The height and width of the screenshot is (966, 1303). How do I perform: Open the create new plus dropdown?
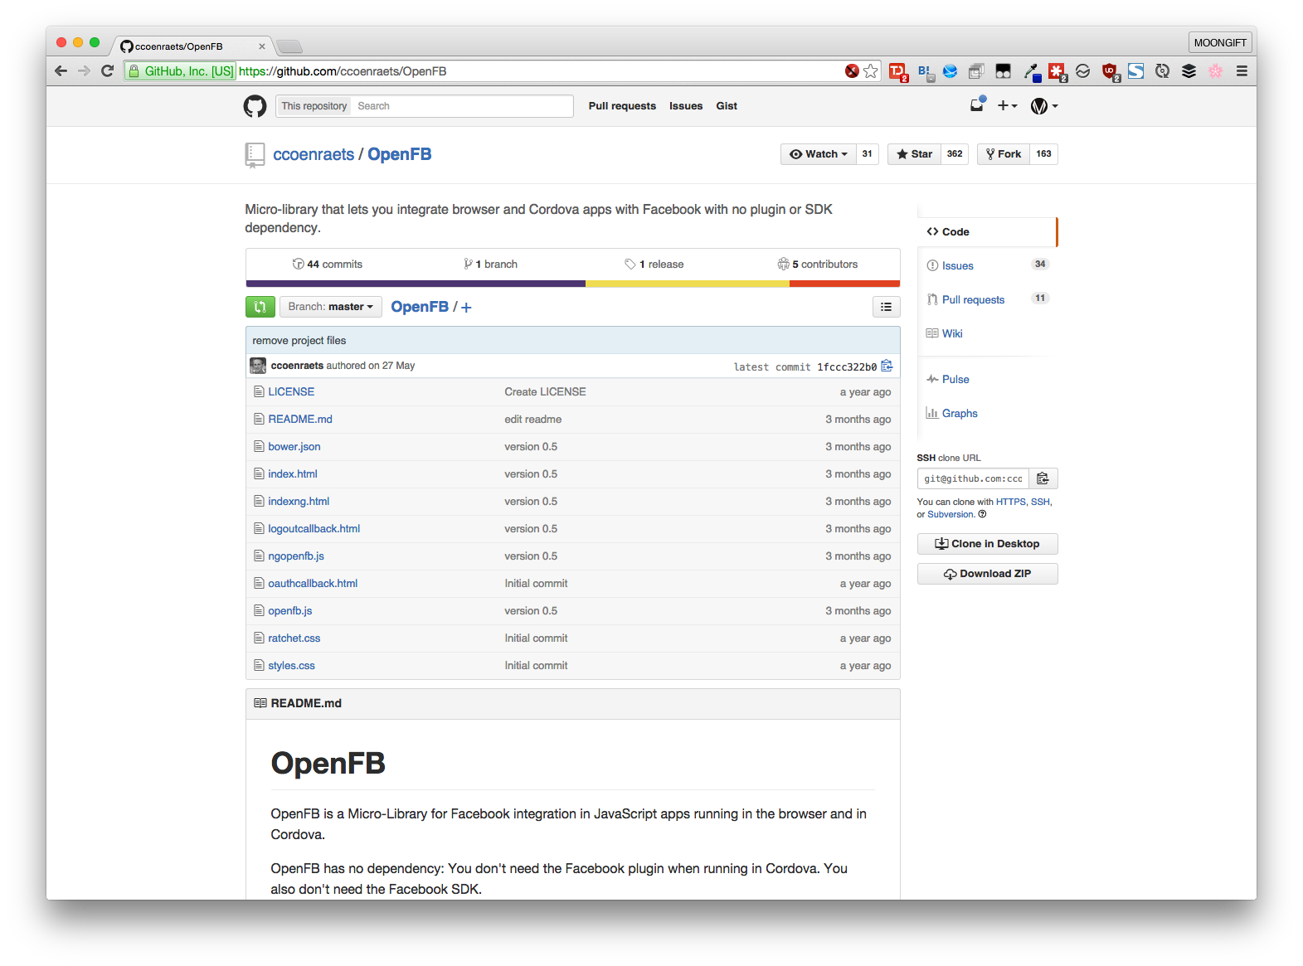click(1007, 106)
